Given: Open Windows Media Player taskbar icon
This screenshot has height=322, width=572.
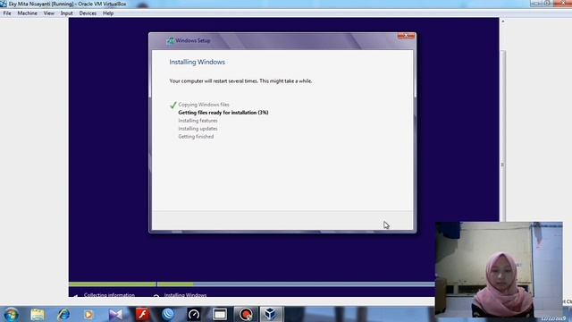Looking at the screenshot, I should [x=88, y=314].
